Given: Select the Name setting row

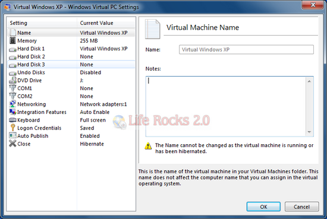Looking at the screenshot, I should [x=71, y=33].
